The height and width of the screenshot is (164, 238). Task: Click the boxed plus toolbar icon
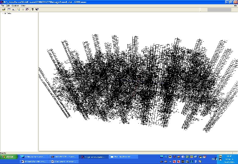(27, 9)
